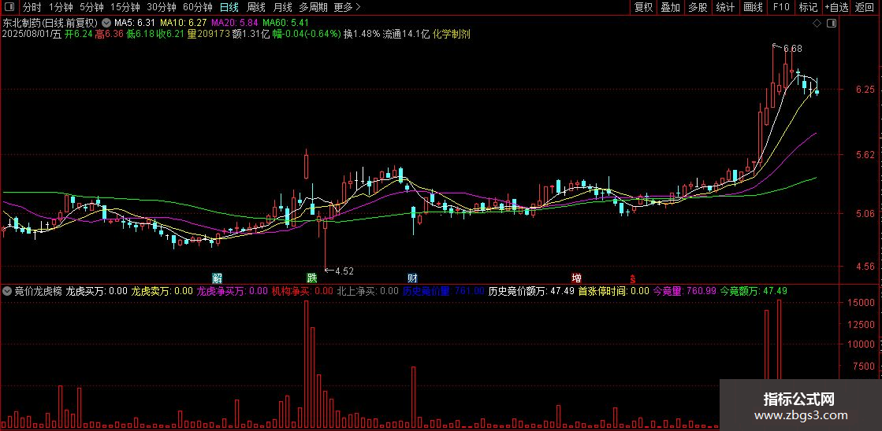Click the diamond icon at chart top-right

816,23
